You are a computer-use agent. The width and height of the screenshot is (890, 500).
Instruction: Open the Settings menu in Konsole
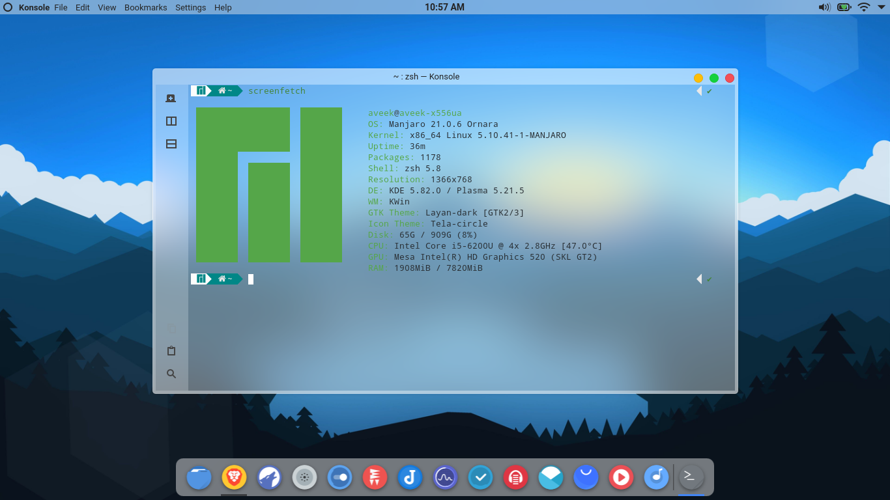click(x=190, y=7)
